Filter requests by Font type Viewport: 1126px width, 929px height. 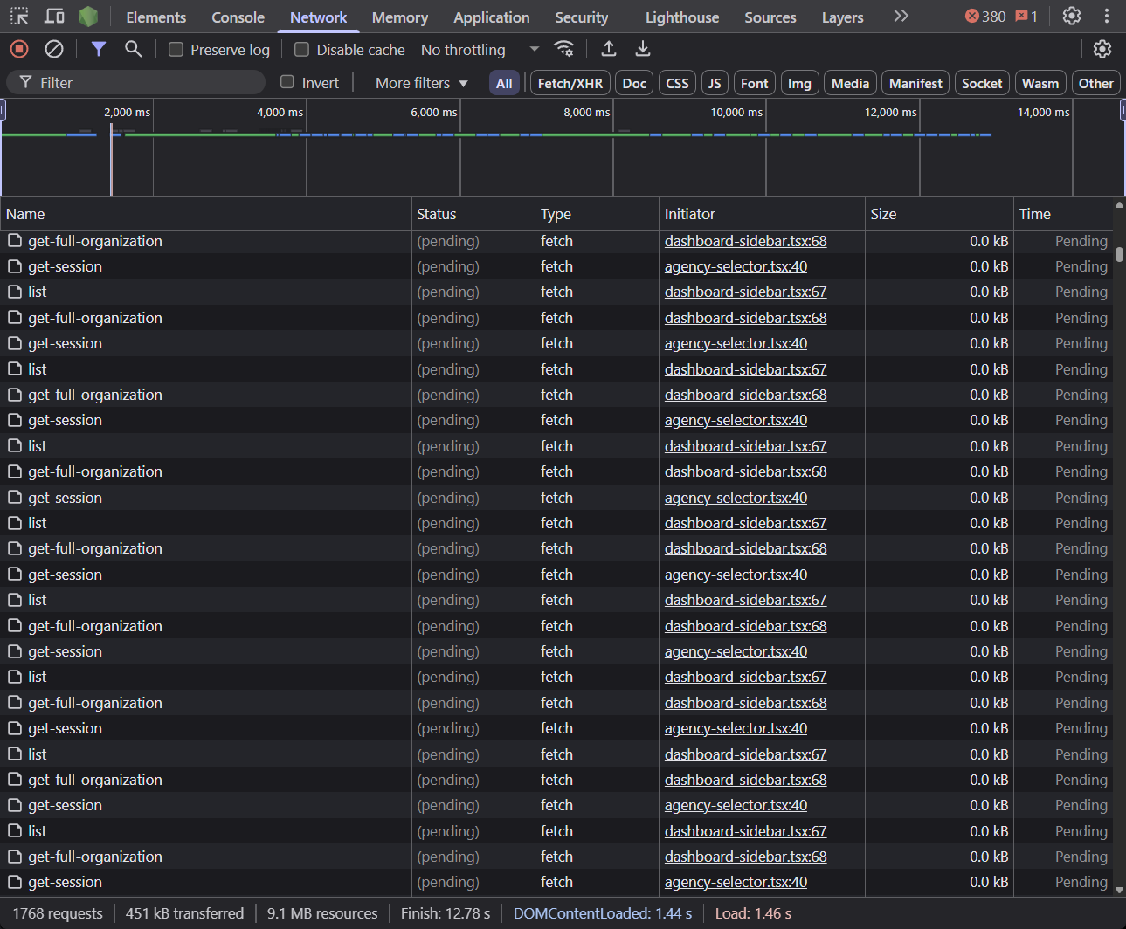[x=754, y=83]
